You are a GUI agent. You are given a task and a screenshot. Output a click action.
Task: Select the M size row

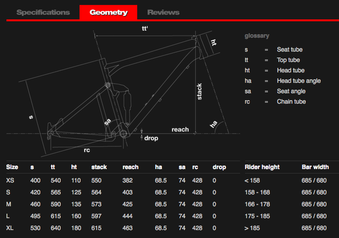click(9, 204)
